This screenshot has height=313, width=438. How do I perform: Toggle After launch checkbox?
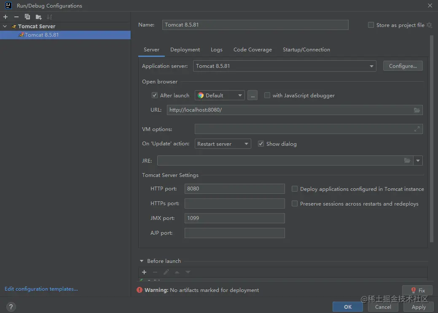coord(154,96)
